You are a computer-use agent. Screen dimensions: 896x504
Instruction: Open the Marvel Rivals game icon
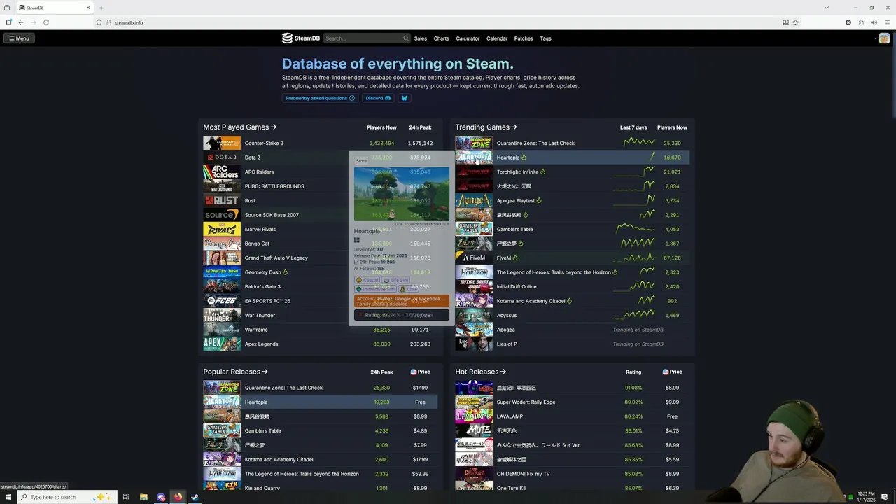222,229
